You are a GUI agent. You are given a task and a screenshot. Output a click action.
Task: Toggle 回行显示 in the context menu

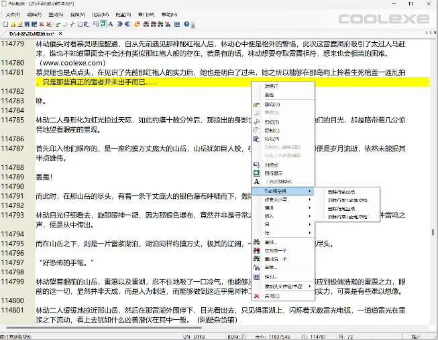pos(283,173)
